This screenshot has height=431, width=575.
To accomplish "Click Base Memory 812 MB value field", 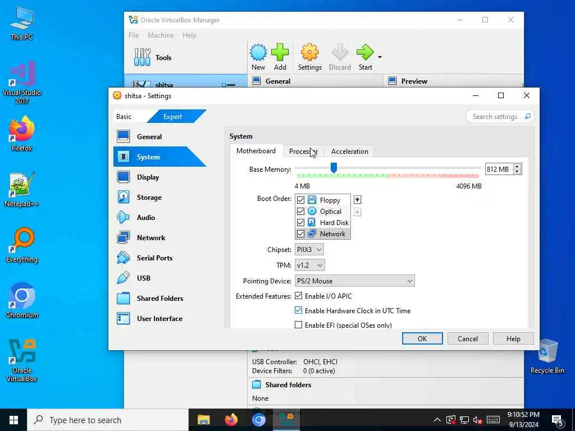I will click(x=499, y=169).
